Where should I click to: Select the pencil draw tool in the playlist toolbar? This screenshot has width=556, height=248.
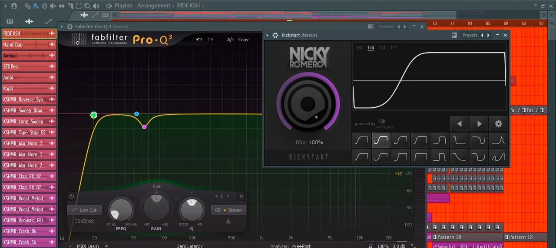(27, 6)
